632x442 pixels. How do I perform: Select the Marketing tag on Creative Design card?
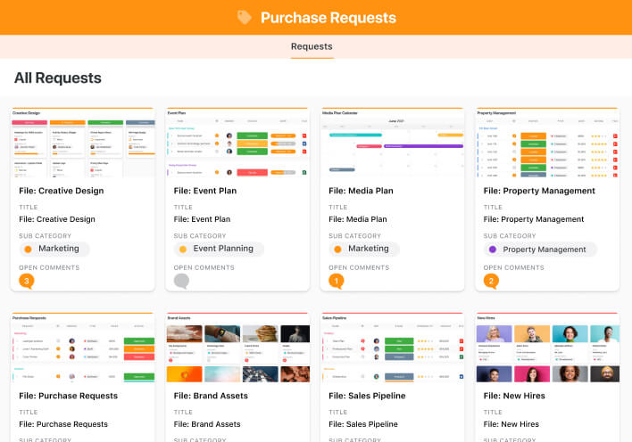pyautogui.click(x=54, y=249)
